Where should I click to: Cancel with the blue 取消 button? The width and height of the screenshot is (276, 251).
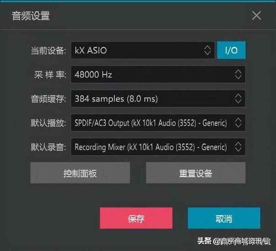pyautogui.click(x=224, y=218)
